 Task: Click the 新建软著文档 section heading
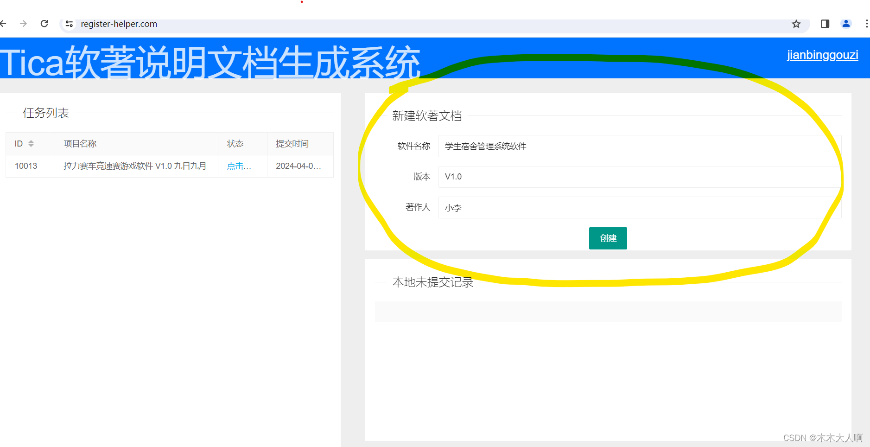click(x=427, y=116)
